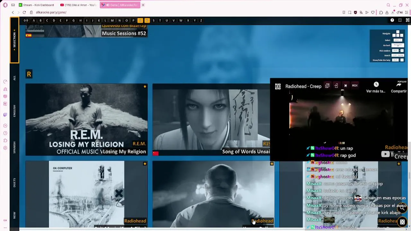Click the YouTube logo on the video
The image size is (411, 231).
click(394, 154)
